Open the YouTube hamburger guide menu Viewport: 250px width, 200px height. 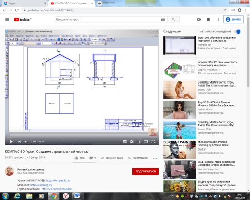tap(7, 20)
